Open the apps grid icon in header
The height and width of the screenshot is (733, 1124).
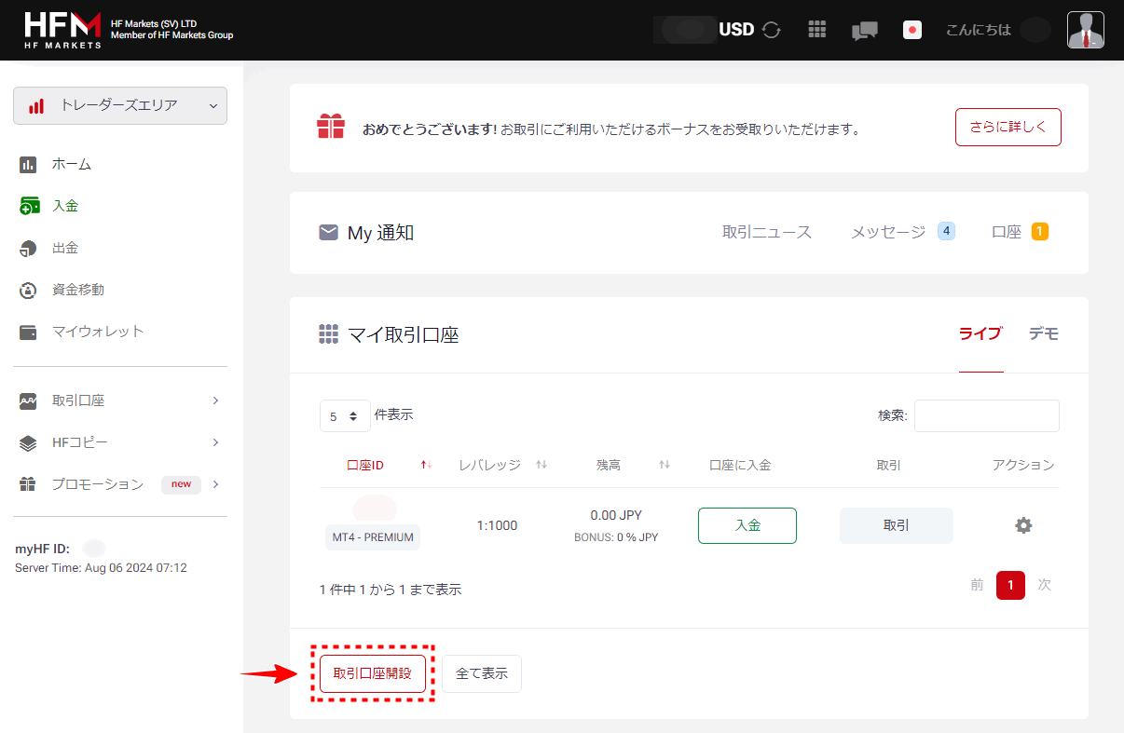pos(817,30)
